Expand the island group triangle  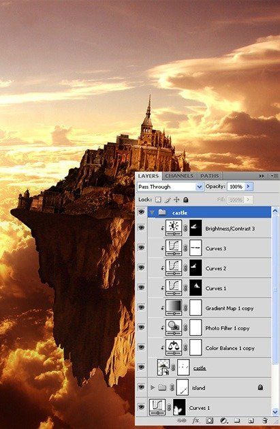(153, 387)
